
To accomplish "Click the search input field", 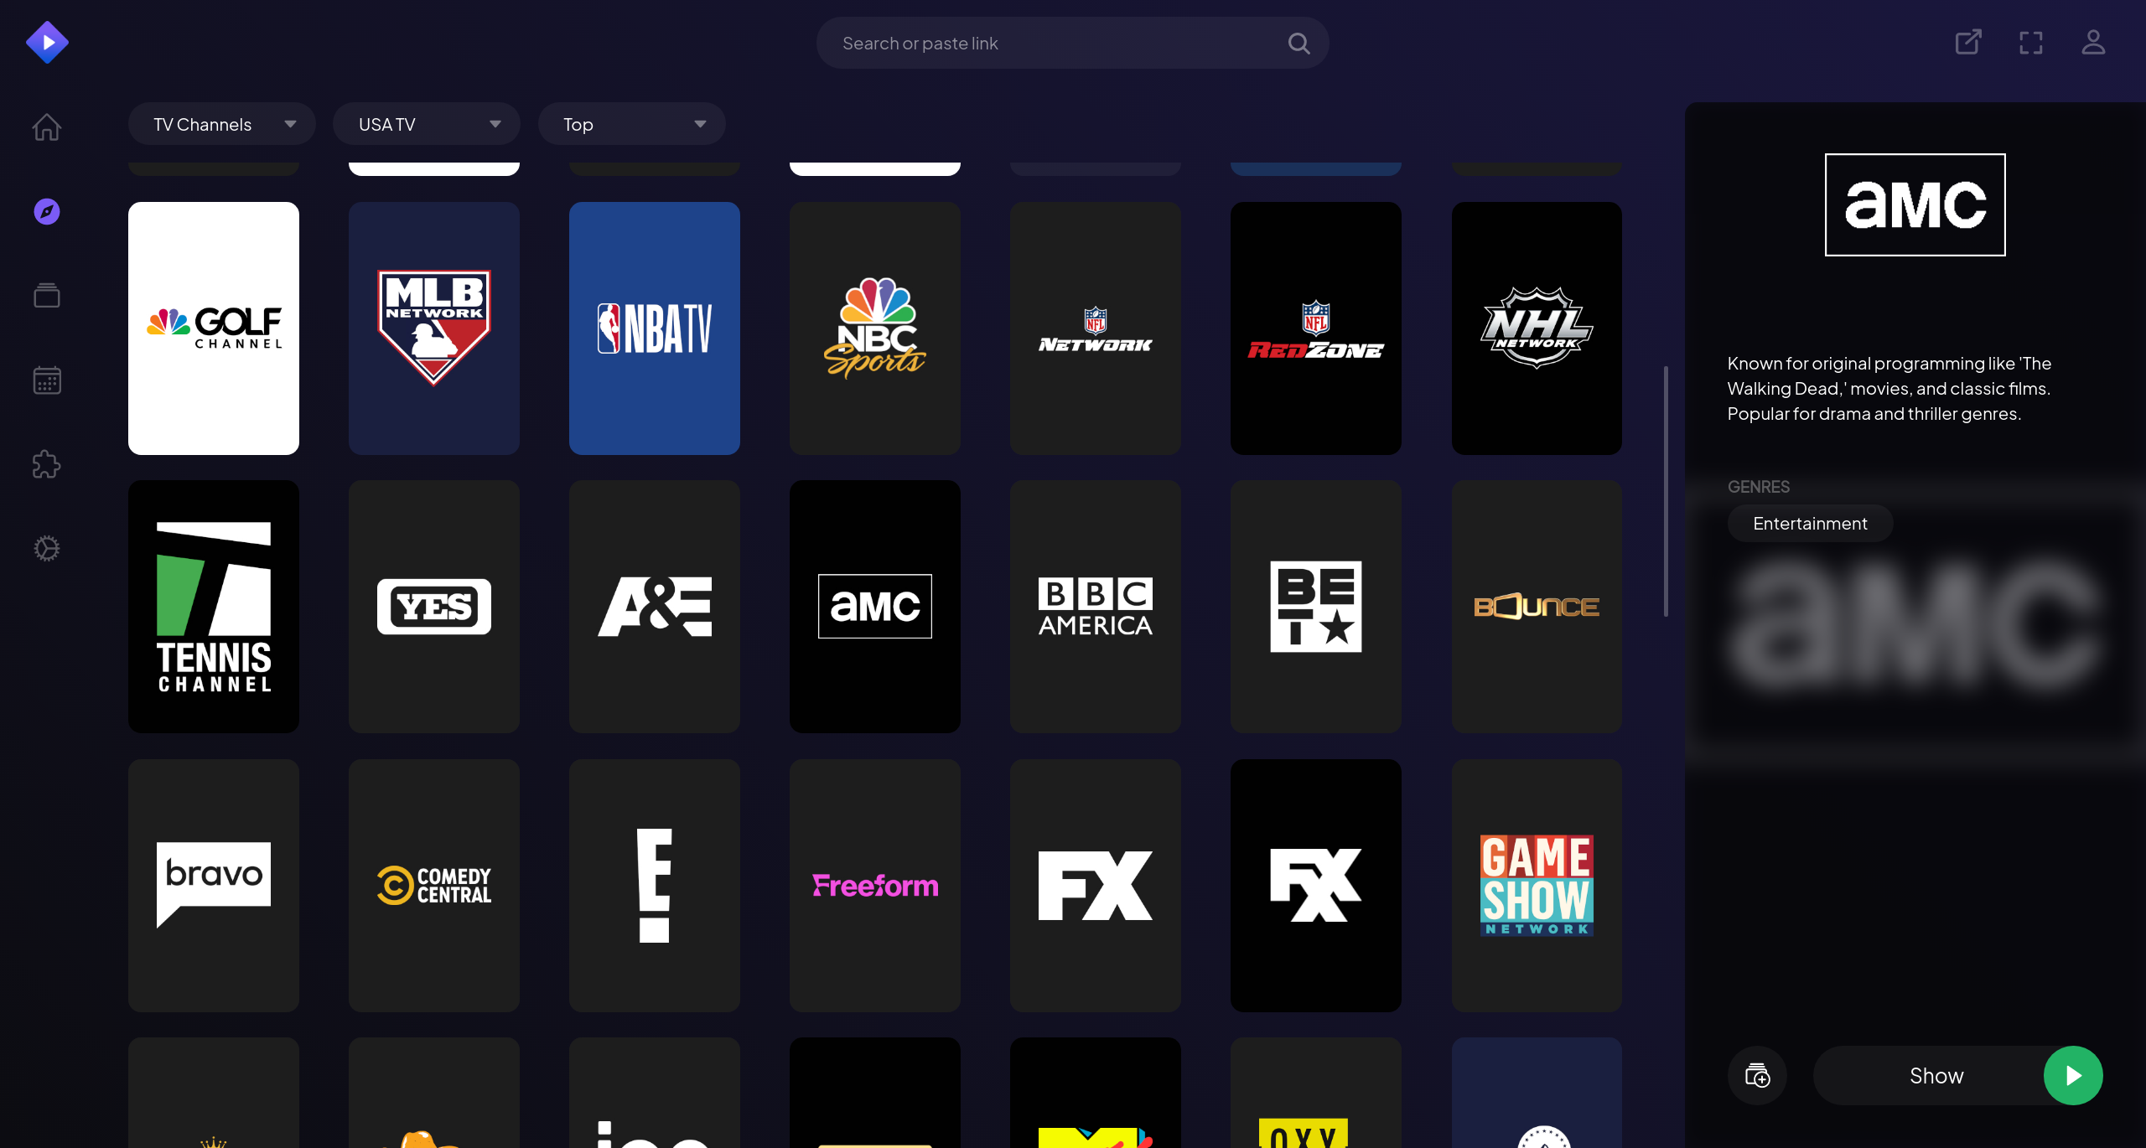I will coord(1073,43).
